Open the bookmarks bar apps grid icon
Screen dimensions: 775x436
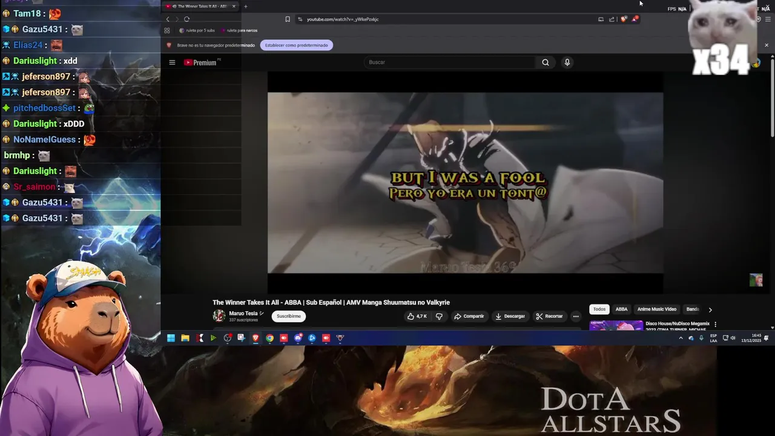pos(167,30)
